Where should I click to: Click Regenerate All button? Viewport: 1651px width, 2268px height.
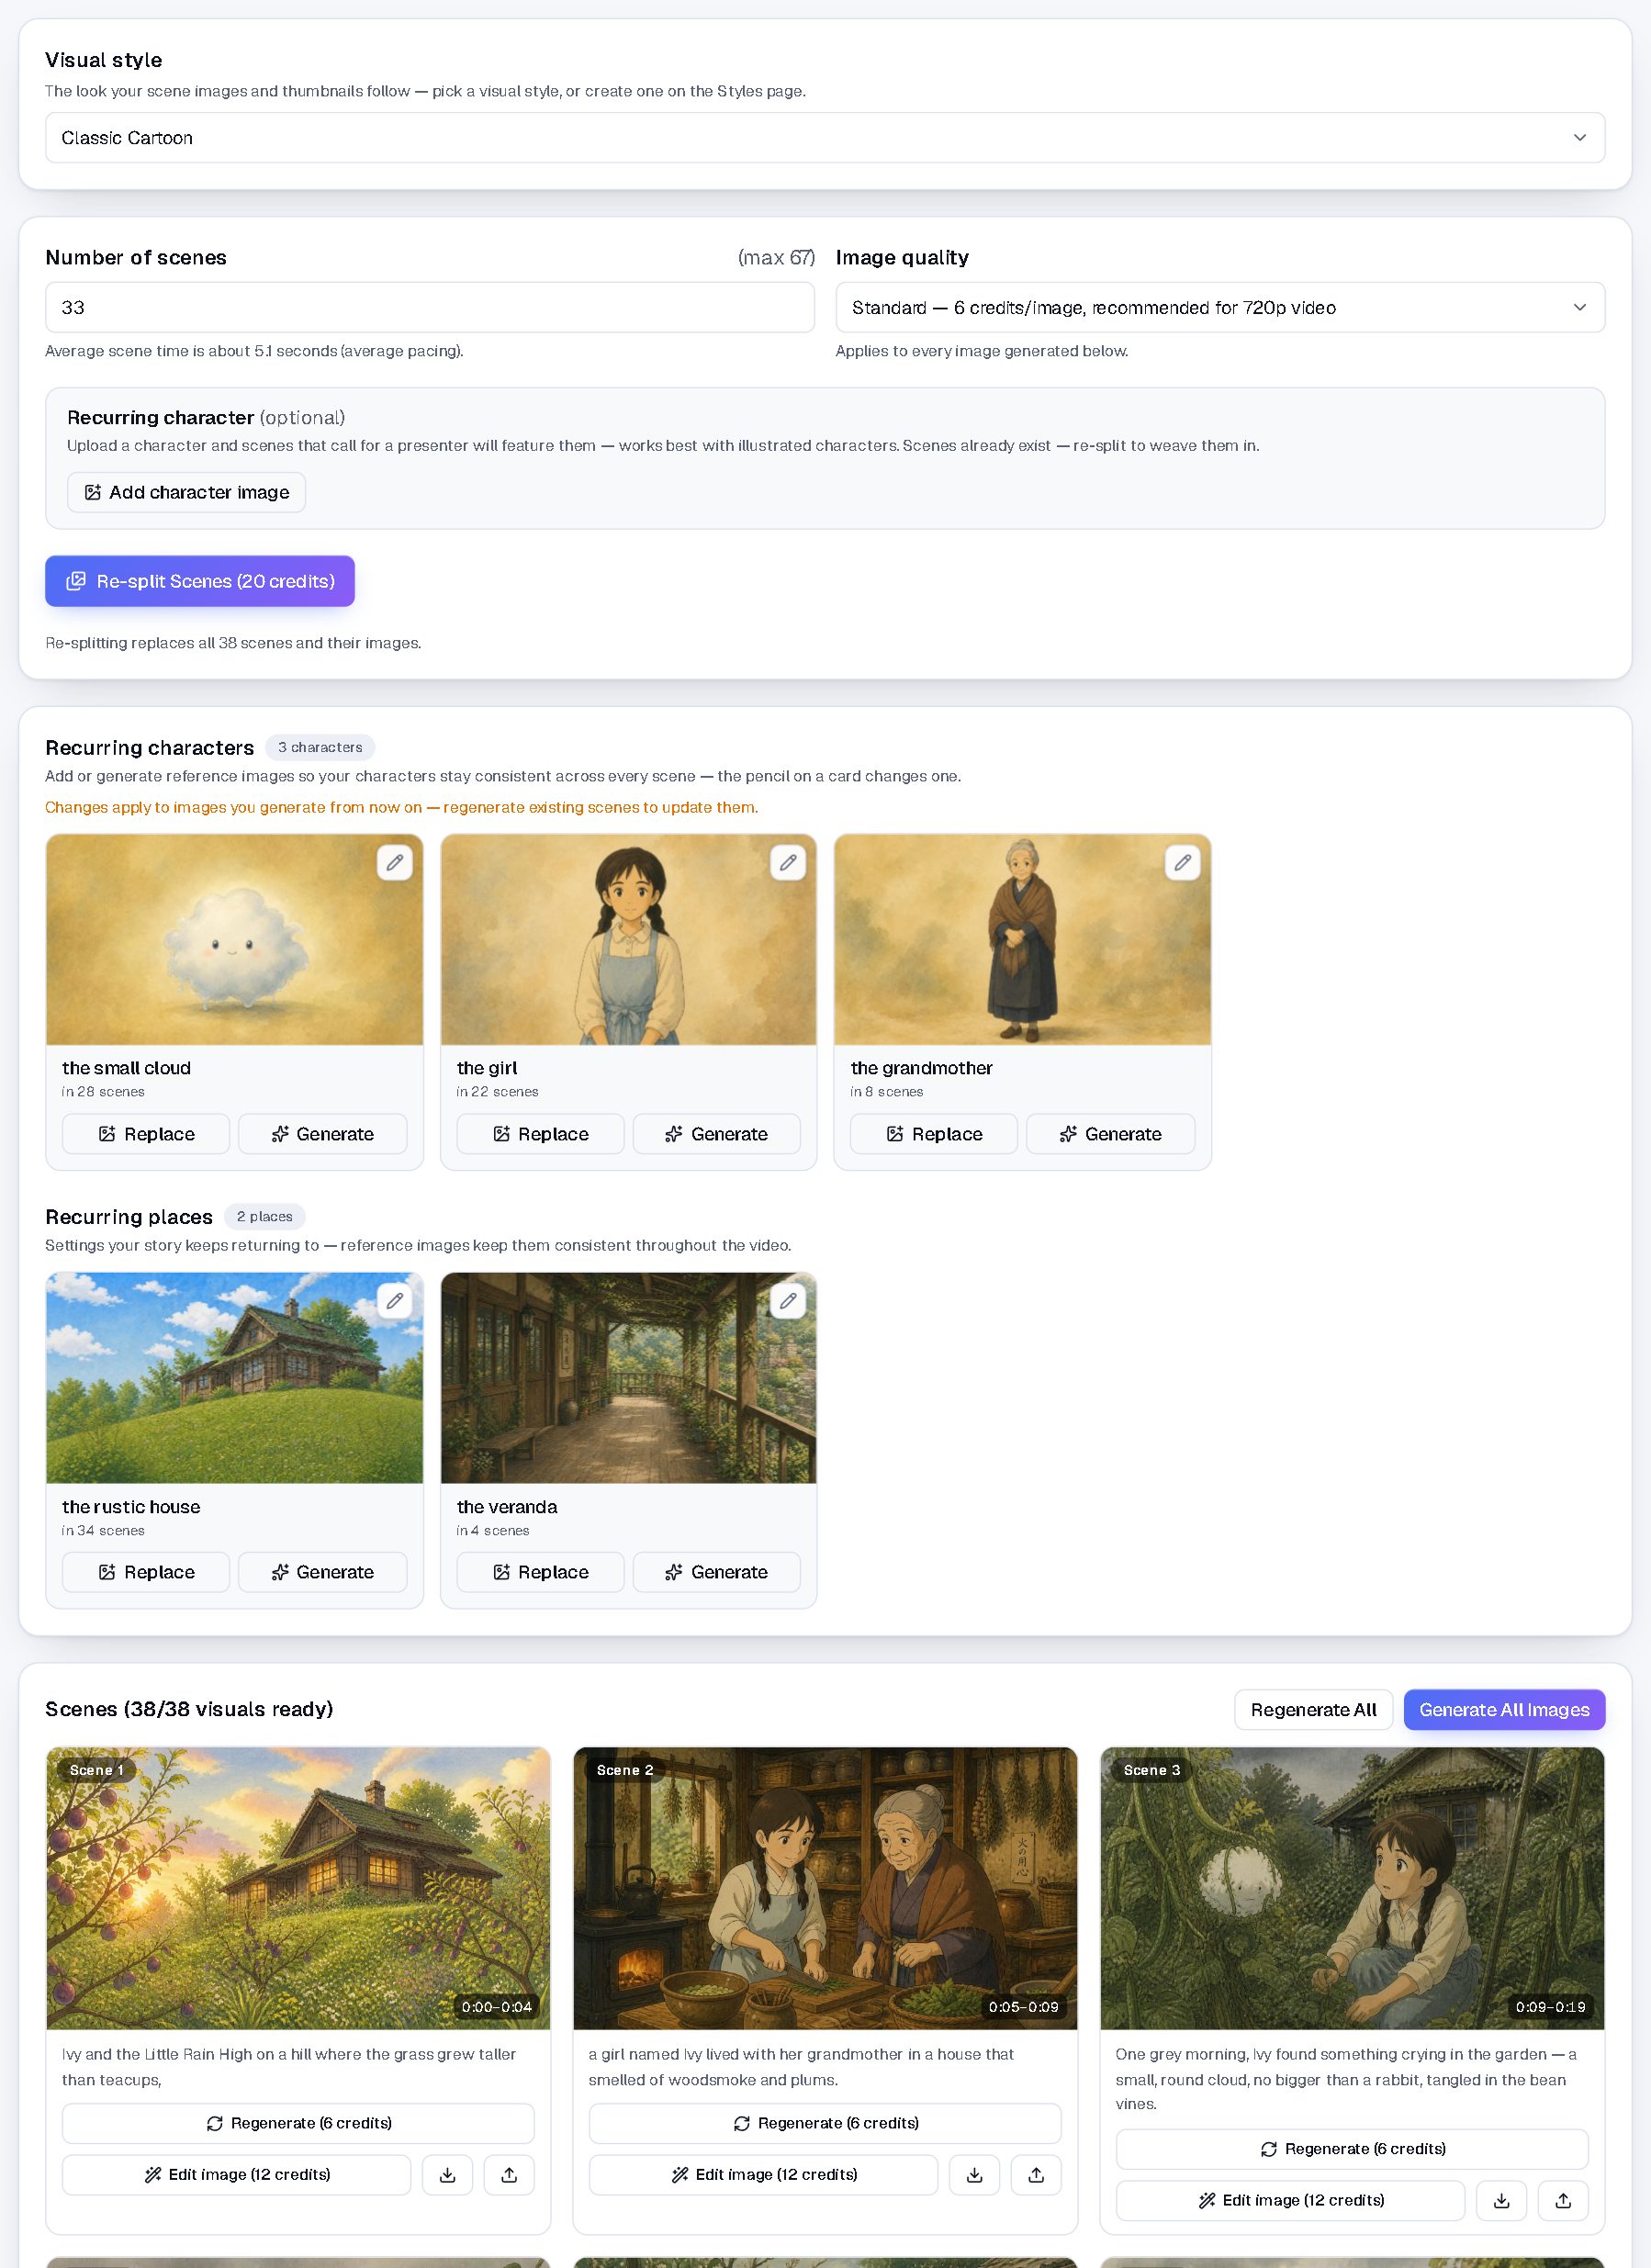point(1313,1710)
